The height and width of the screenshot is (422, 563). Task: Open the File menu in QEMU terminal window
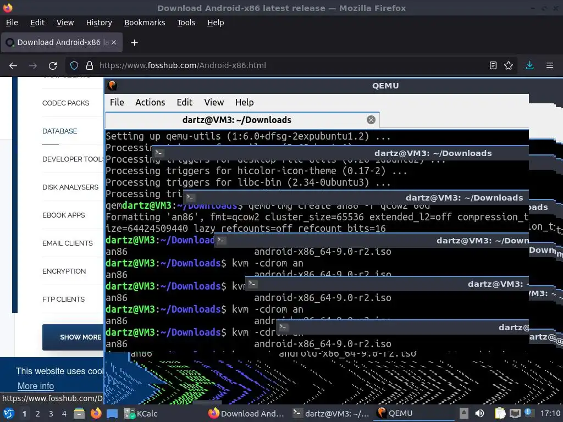click(x=117, y=102)
